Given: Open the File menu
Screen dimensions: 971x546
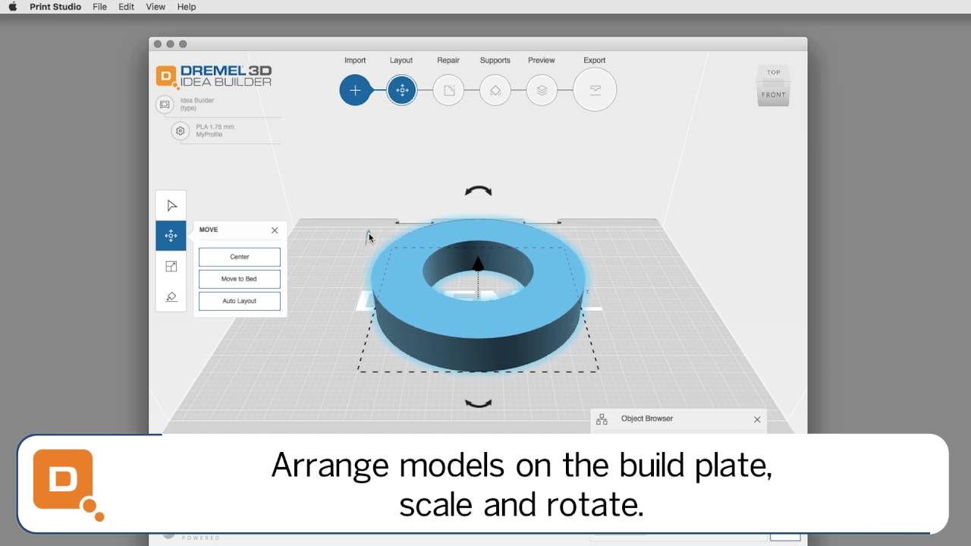Looking at the screenshot, I should 99,7.
